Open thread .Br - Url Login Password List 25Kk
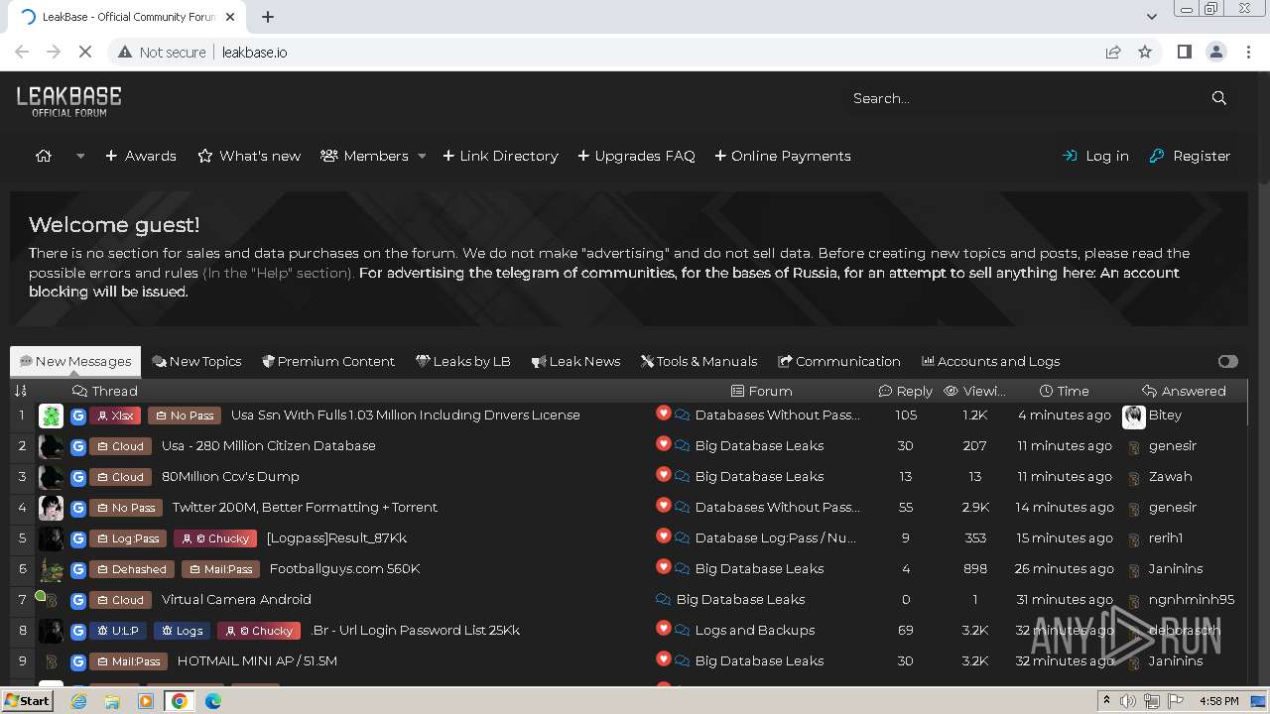This screenshot has height=714, width=1270. (x=415, y=630)
